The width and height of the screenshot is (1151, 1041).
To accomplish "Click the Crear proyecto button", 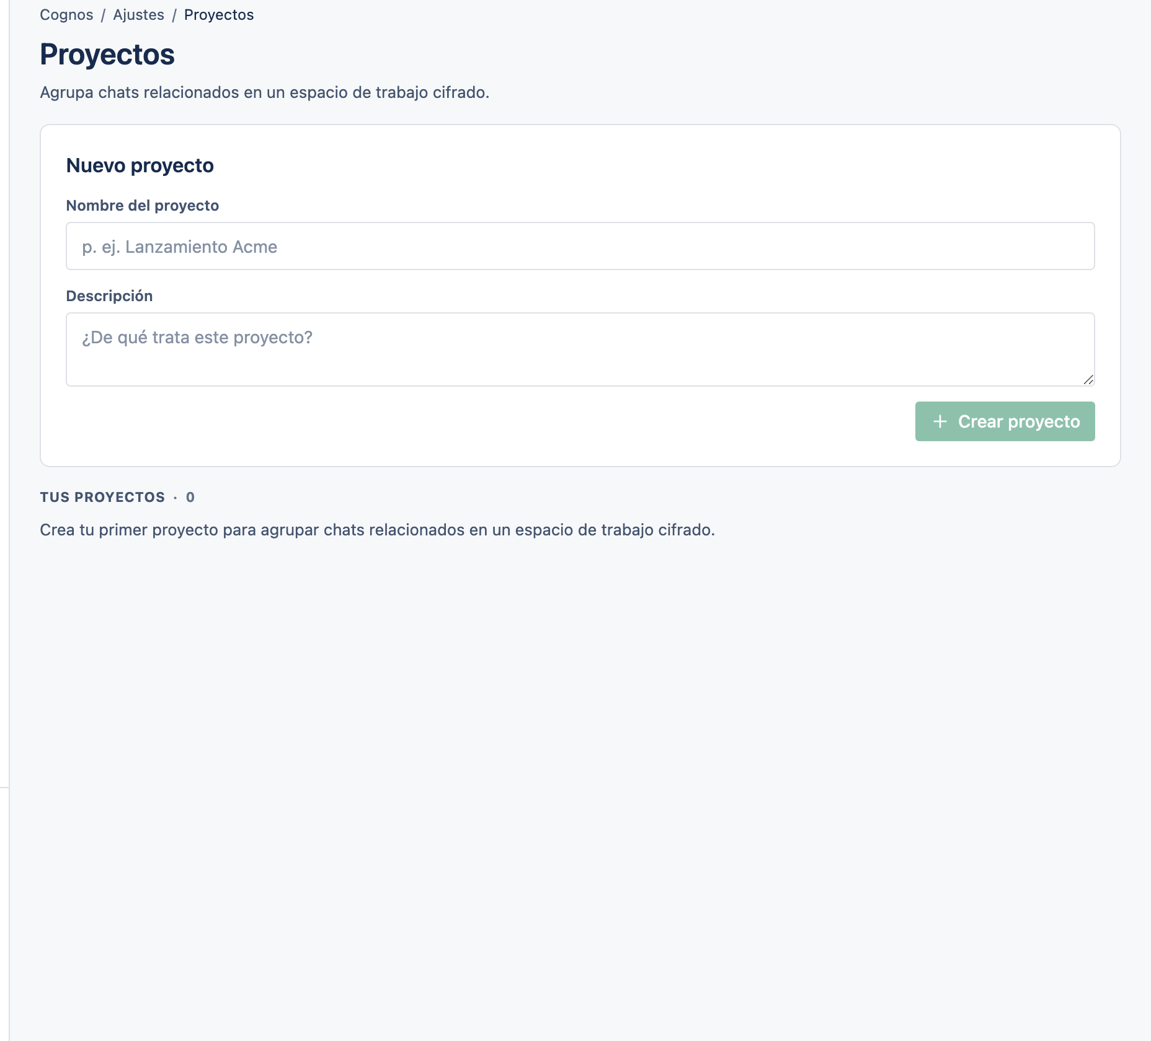I will (x=1005, y=421).
